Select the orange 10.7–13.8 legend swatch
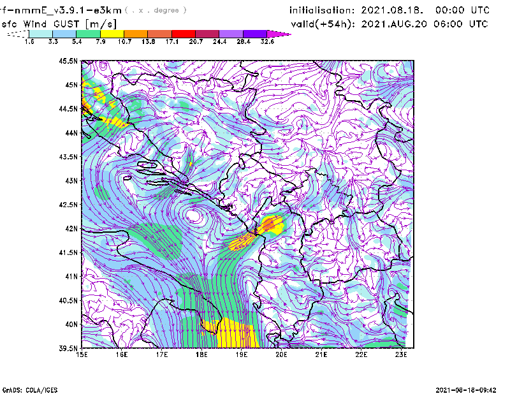510x394 pixels. (136, 34)
